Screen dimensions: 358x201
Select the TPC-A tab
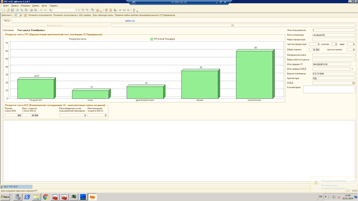click(x=7, y=21)
